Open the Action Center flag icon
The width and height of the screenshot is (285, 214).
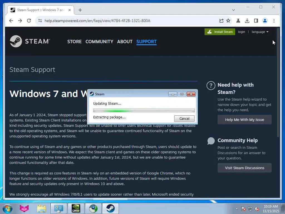[x=244, y=209]
